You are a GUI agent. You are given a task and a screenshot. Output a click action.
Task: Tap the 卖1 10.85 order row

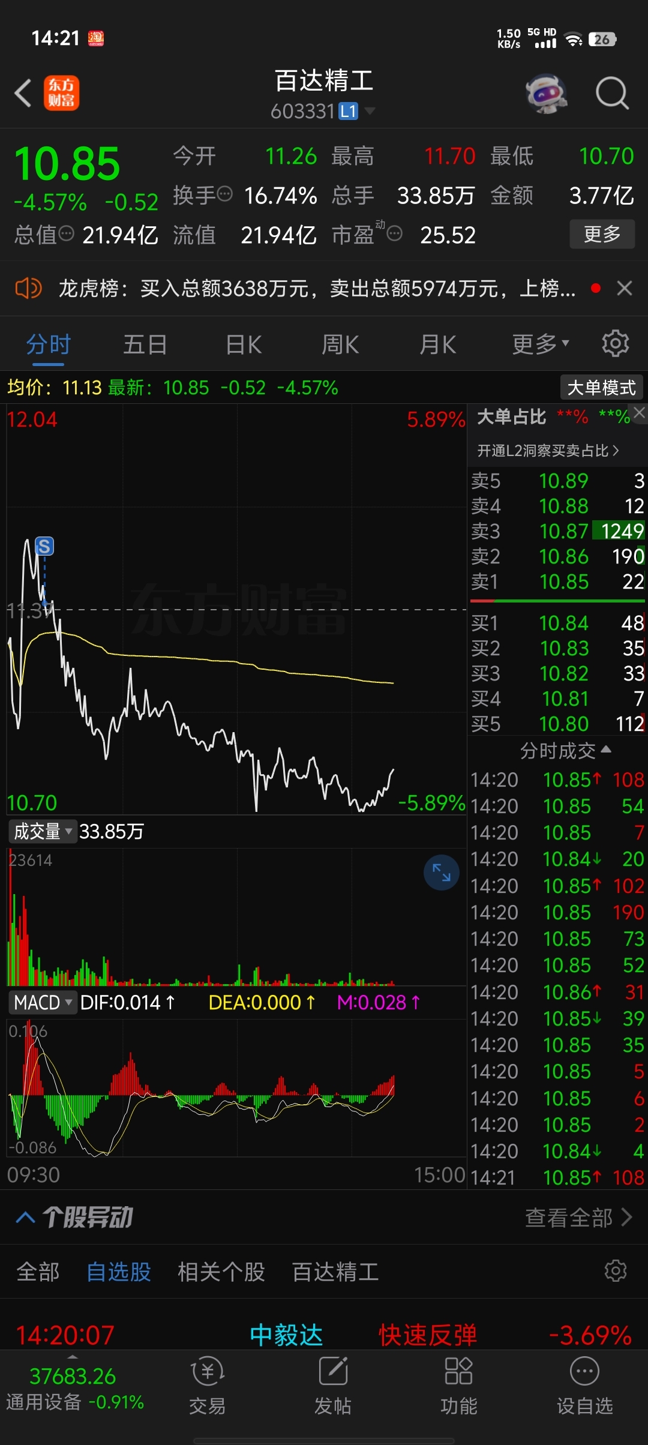pos(557,581)
